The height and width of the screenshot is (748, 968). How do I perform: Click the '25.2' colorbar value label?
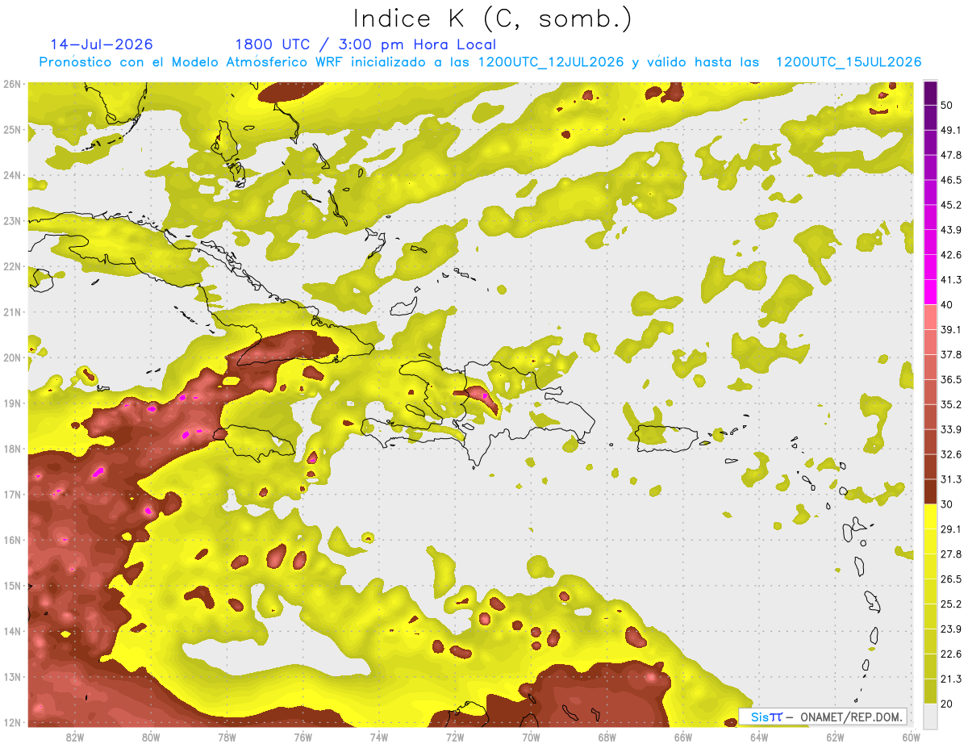click(951, 604)
